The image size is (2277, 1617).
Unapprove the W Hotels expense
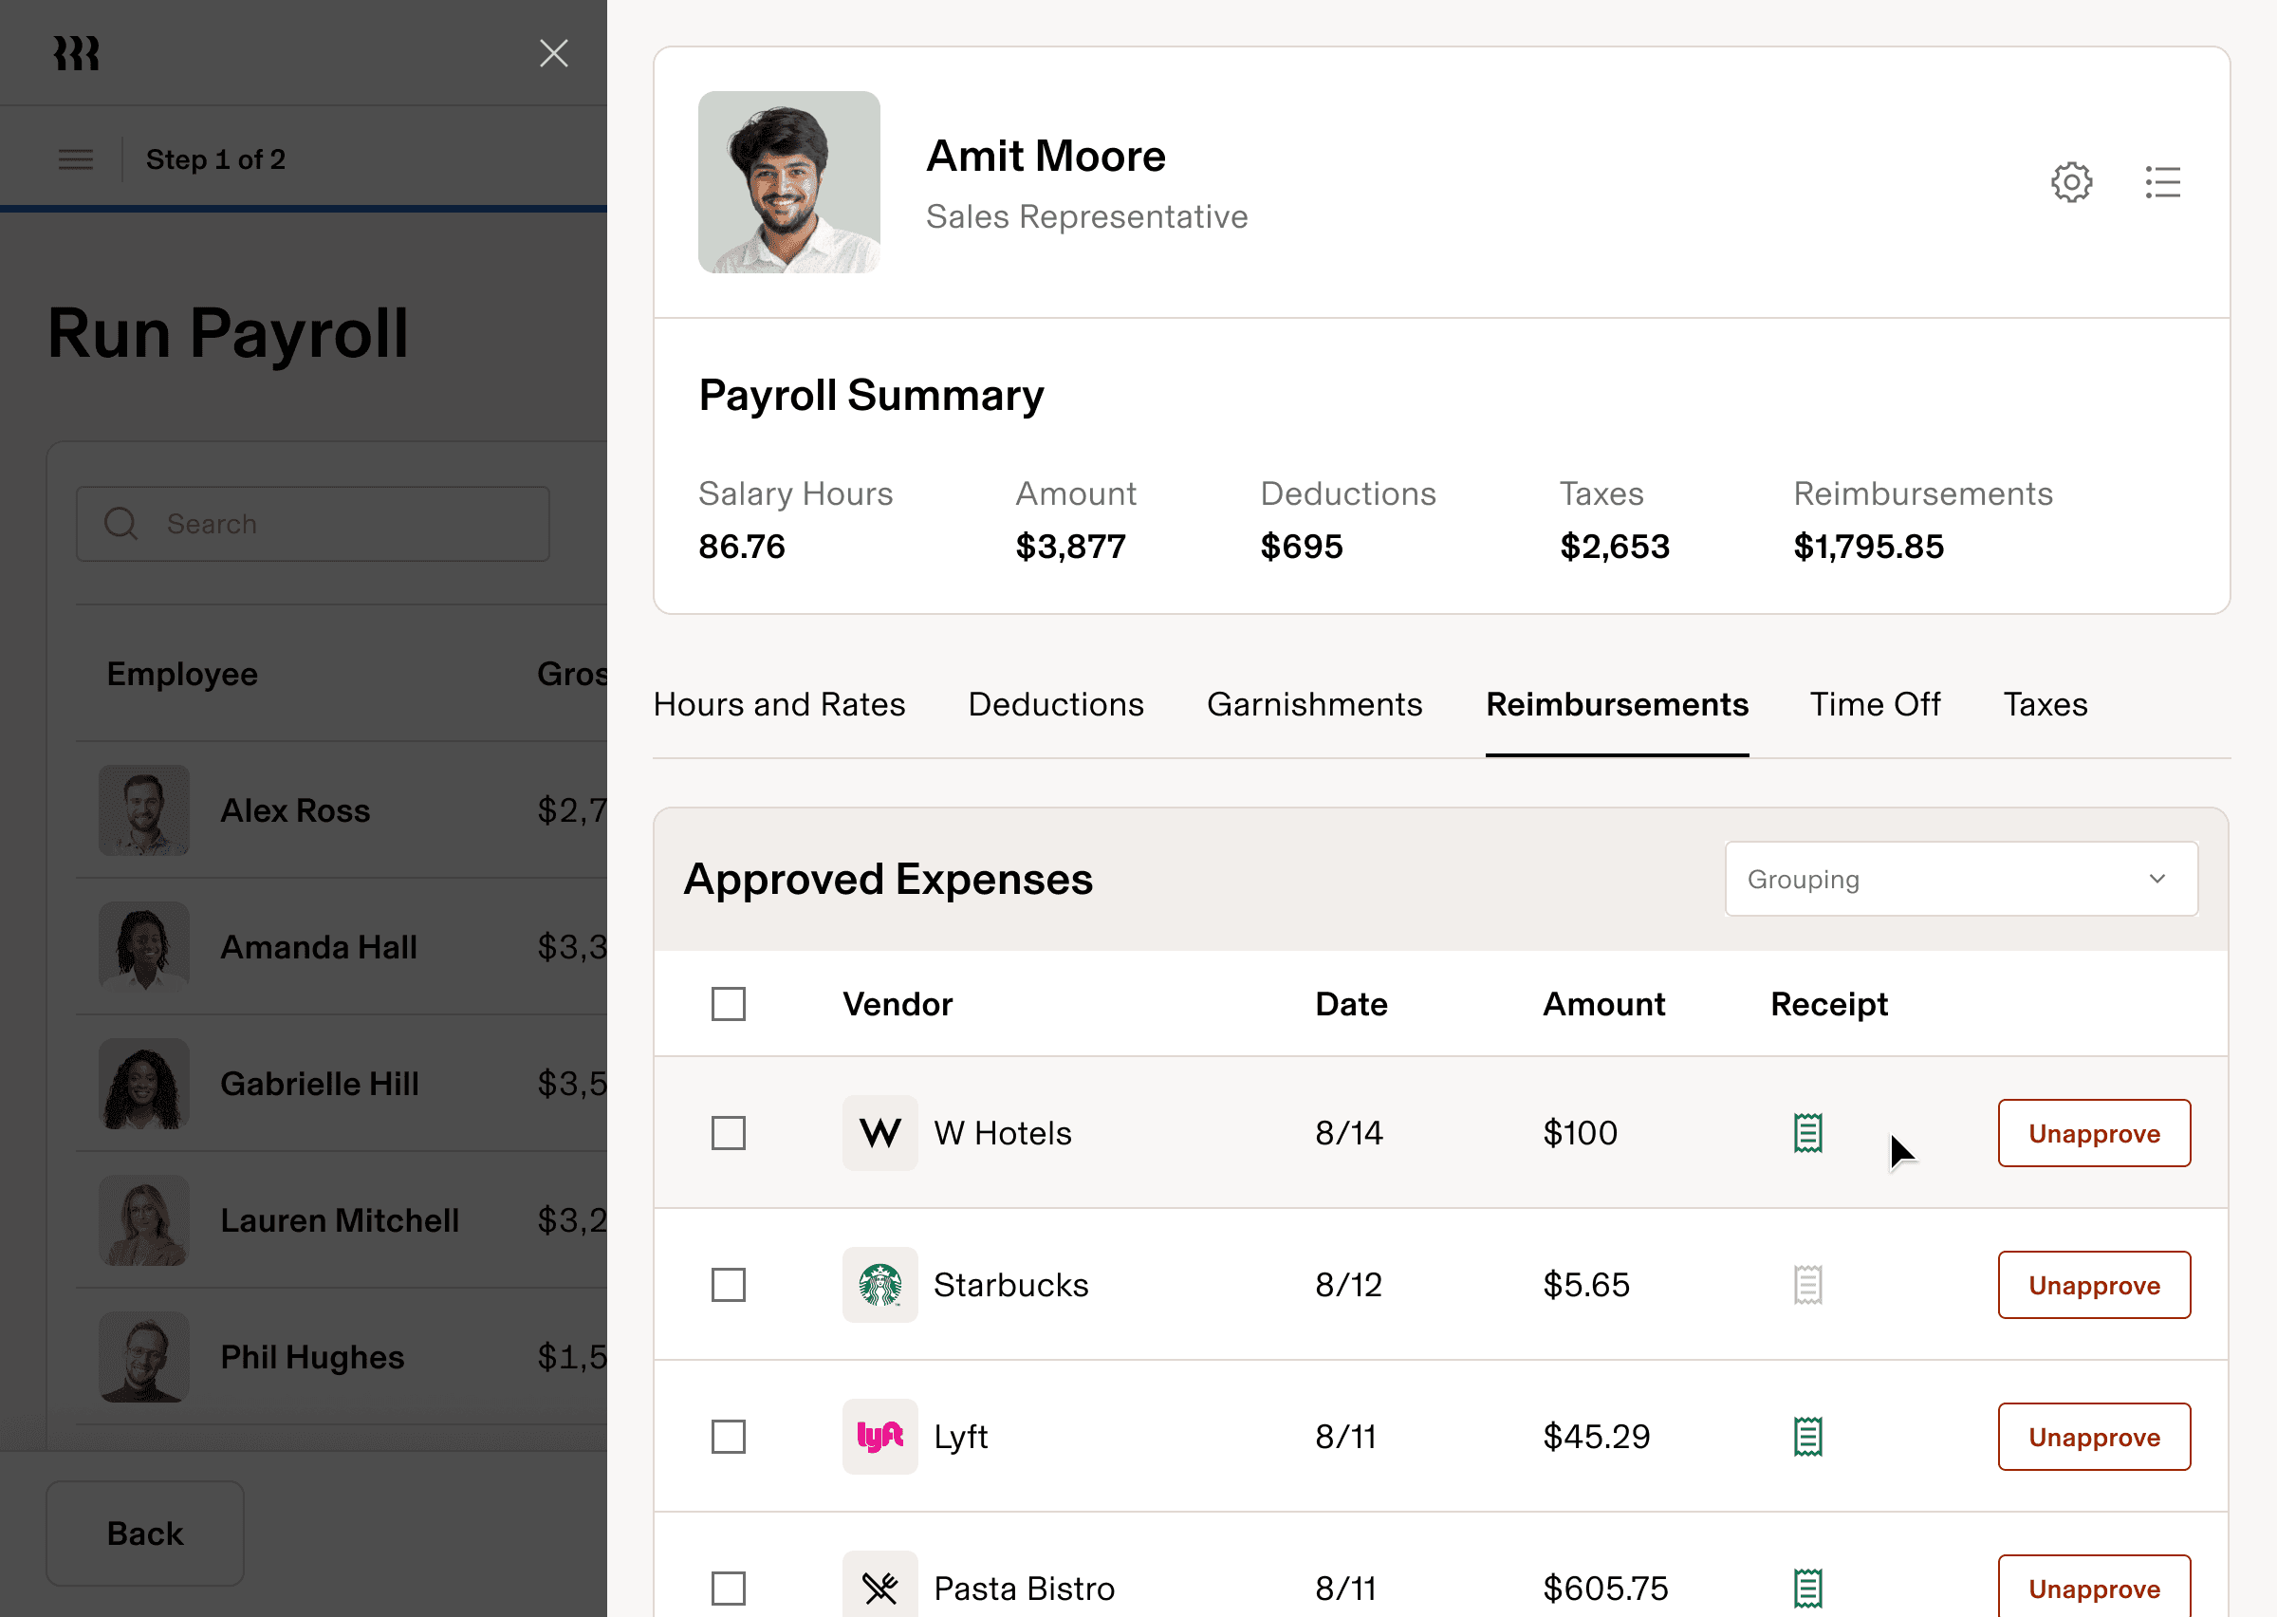(x=2094, y=1133)
